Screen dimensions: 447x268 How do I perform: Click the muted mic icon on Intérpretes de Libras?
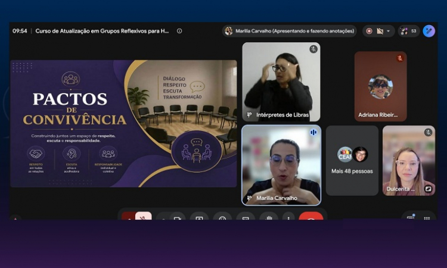313,49
